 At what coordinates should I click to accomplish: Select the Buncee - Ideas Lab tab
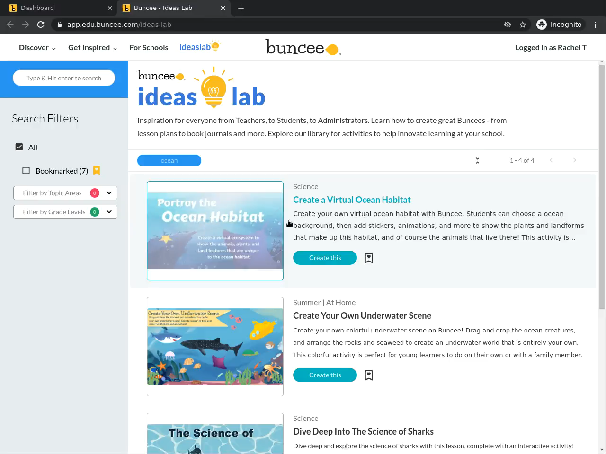[x=174, y=8]
